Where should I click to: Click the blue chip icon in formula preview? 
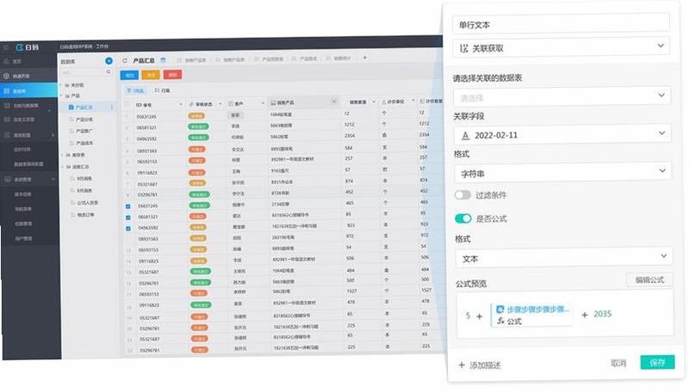[500, 309]
